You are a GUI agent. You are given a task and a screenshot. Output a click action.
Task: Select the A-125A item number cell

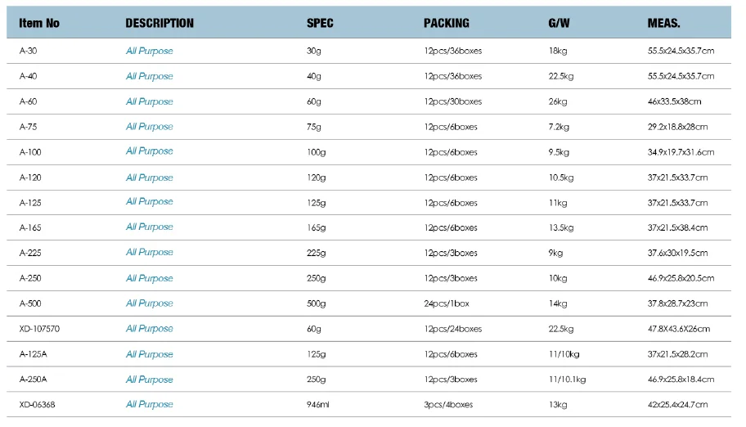pyautogui.click(x=34, y=354)
